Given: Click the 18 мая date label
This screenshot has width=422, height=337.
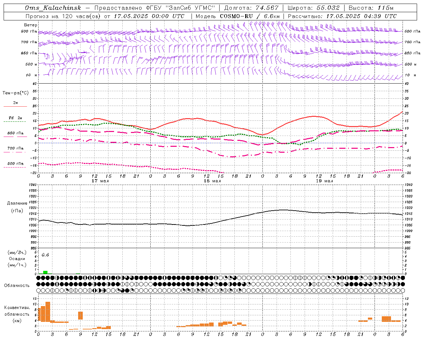Looking at the screenshot, I should click(x=212, y=181).
